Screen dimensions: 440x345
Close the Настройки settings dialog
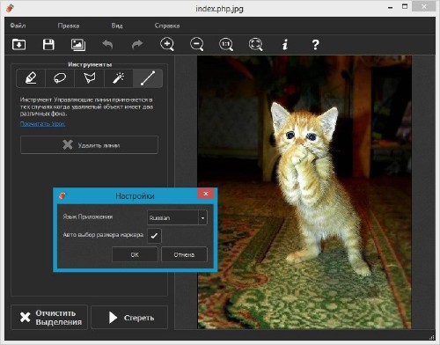[x=206, y=194]
